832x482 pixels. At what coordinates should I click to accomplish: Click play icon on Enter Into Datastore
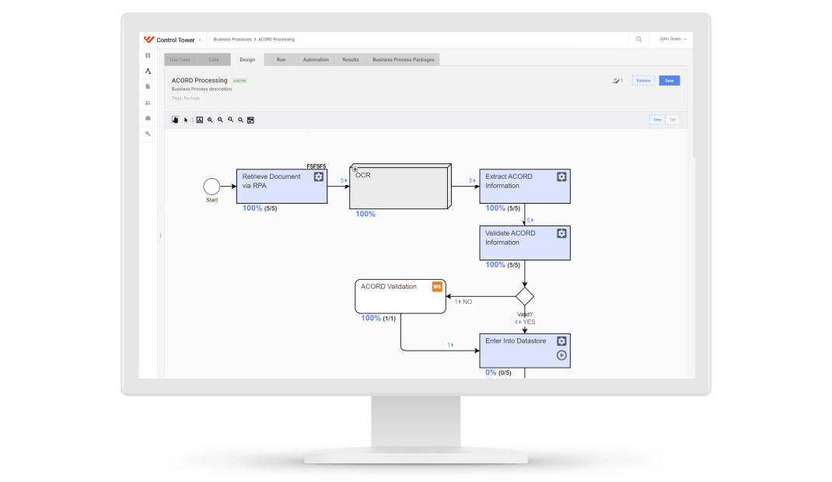point(561,355)
